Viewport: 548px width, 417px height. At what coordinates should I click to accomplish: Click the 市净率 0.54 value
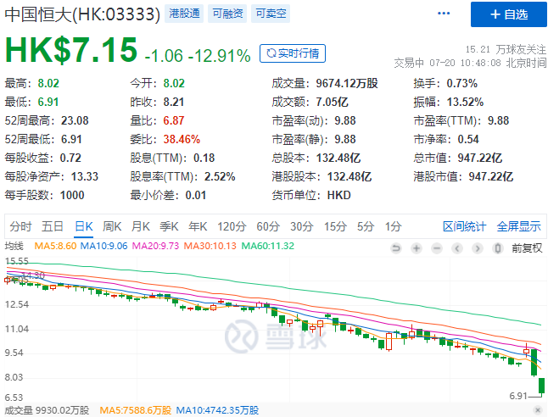468,139
